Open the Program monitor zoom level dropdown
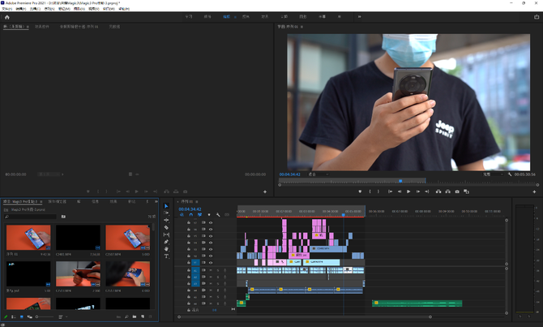 click(318, 174)
